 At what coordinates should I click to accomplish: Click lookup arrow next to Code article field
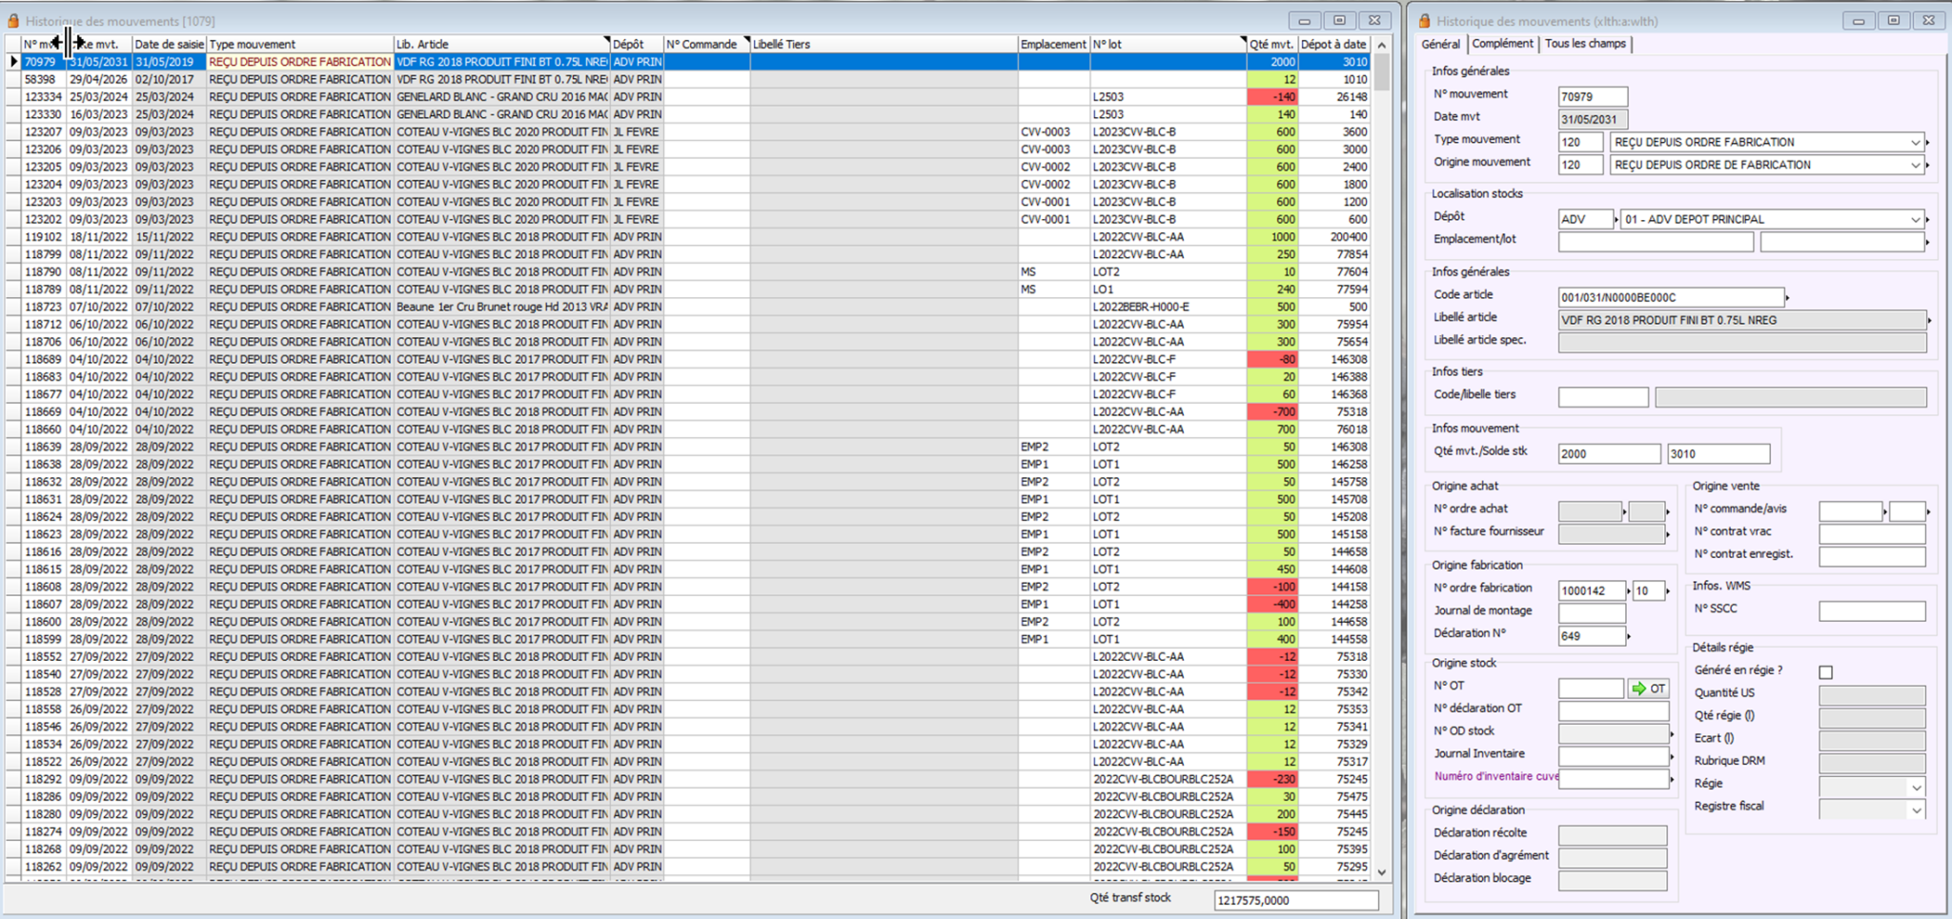1787,298
